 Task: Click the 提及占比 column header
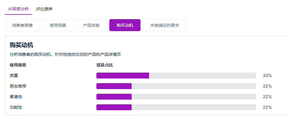click(105, 65)
